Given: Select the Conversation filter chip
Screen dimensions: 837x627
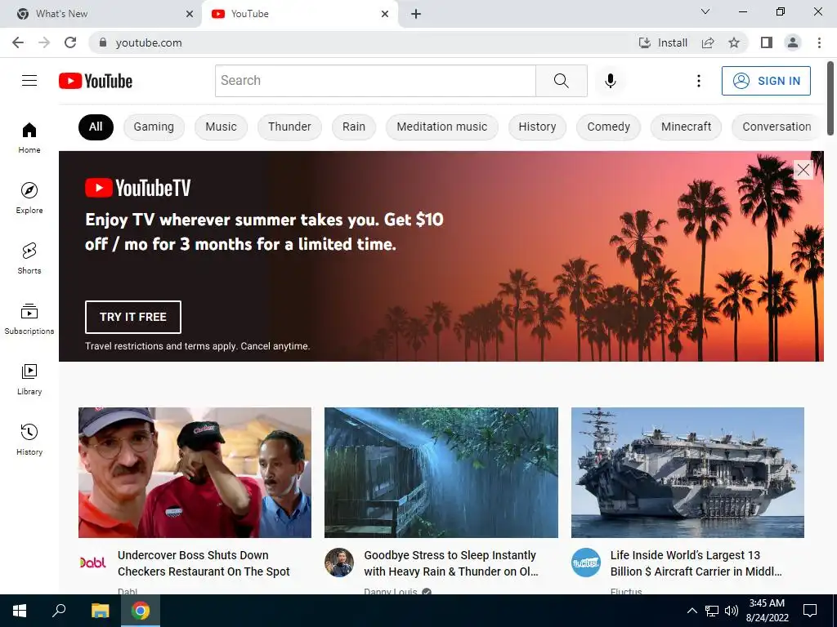Looking at the screenshot, I should coord(777,127).
